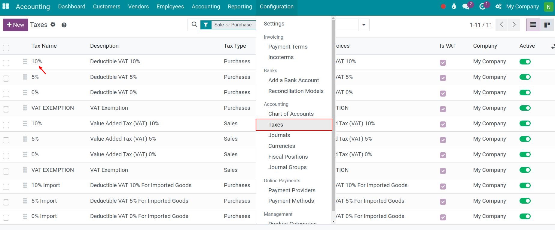Toggle Active switch for Deductible VAT 5% row
This screenshot has width=555, height=230.
(525, 77)
